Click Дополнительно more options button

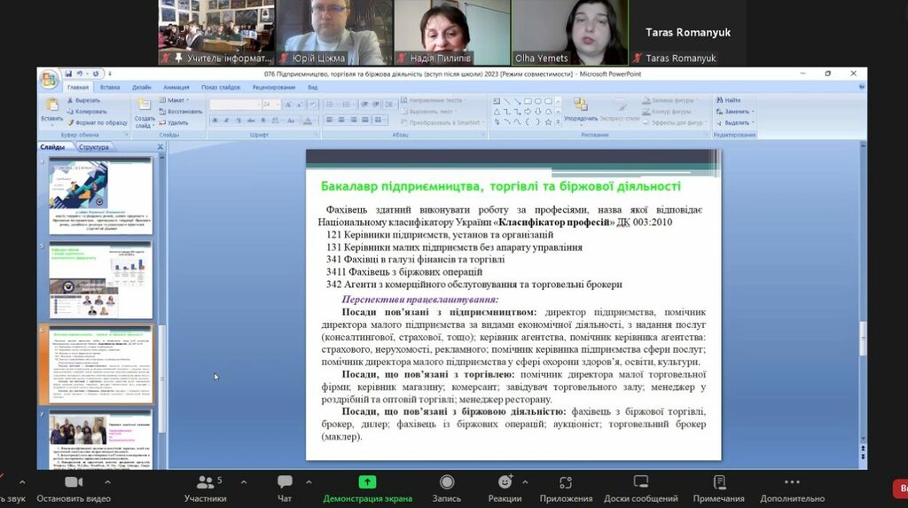[792, 482]
